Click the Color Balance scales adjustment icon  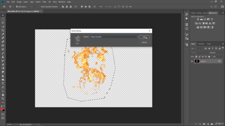point(200,23)
